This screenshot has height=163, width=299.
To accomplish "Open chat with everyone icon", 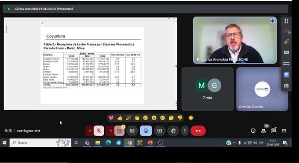I will point(274,131).
